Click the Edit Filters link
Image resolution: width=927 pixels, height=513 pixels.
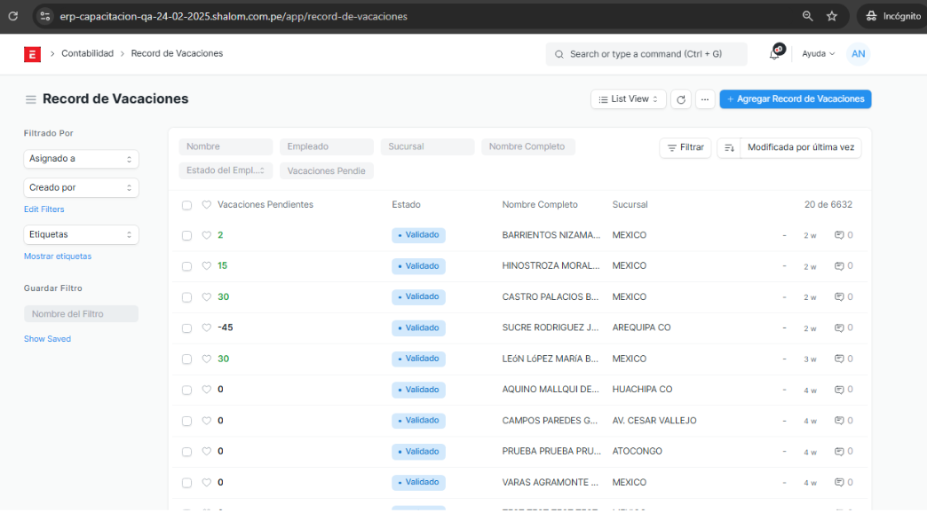(44, 209)
